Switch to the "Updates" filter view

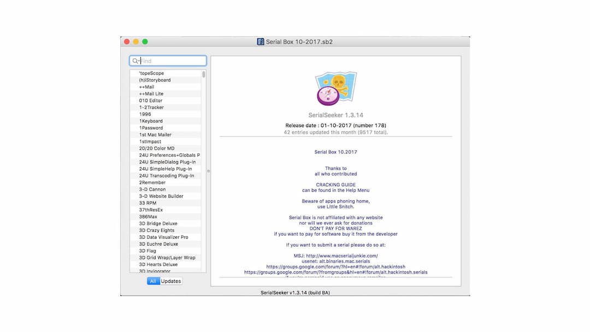click(170, 281)
